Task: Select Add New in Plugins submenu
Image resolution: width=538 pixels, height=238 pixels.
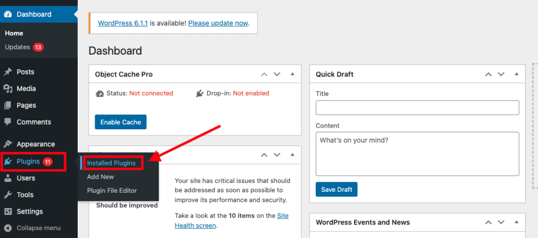Action: click(x=100, y=177)
